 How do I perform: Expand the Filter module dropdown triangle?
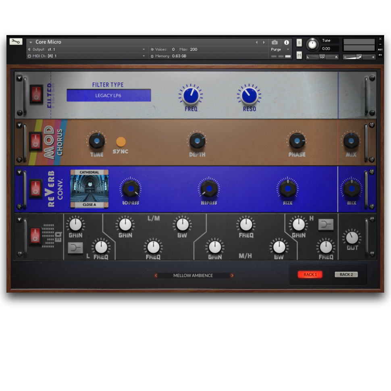click(x=19, y=78)
